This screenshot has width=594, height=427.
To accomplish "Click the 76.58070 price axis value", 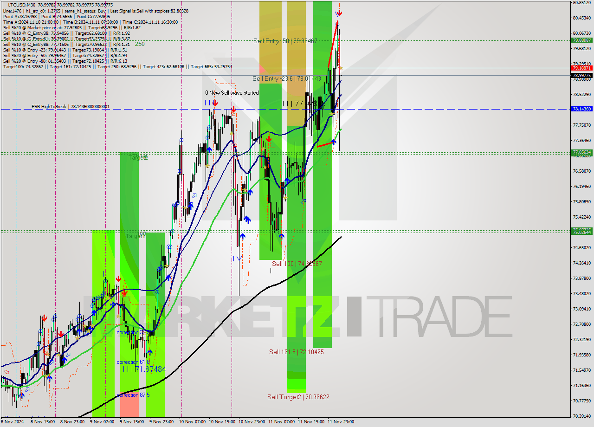I will click(x=581, y=171).
